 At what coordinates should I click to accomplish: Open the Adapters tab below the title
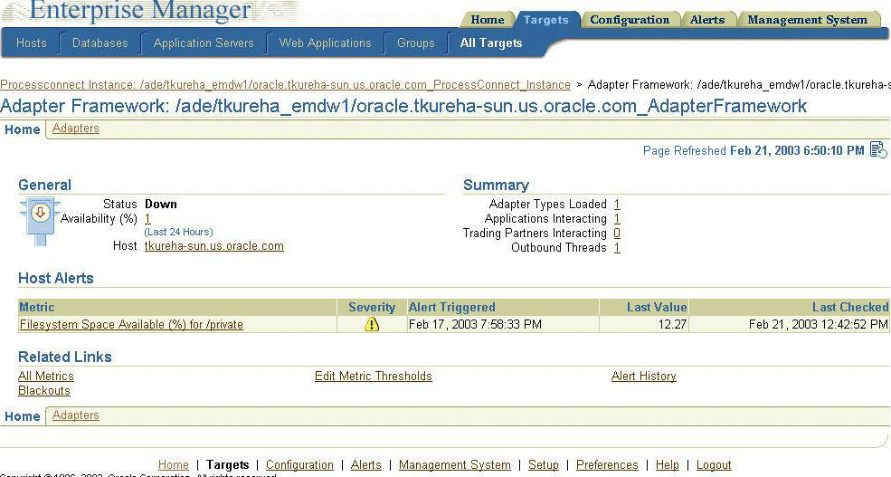76,129
